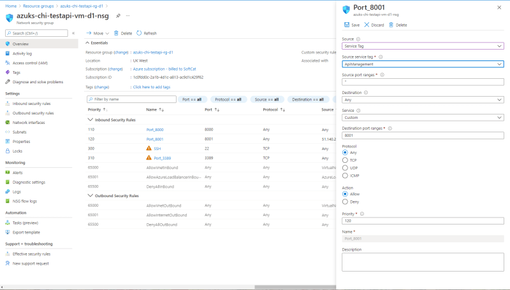The width and height of the screenshot is (510, 290).
Task: Click the info icon beside Destination label
Action: (x=366, y=92)
